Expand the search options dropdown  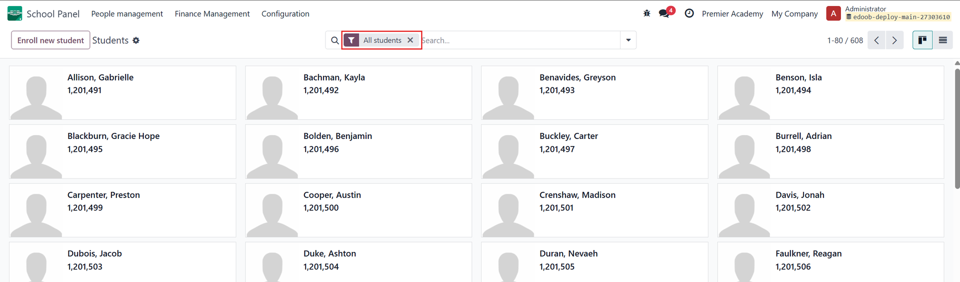point(628,40)
